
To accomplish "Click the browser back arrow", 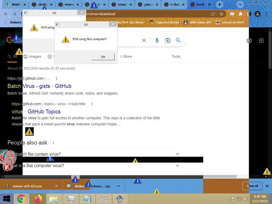I will (6, 14).
